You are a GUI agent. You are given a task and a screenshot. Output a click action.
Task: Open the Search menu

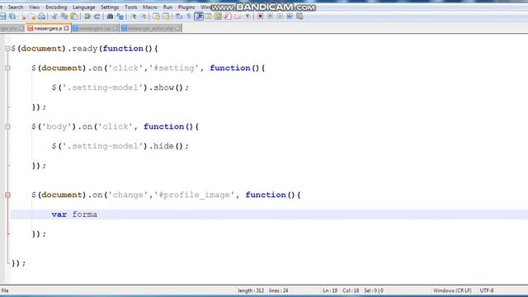click(x=16, y=7)
